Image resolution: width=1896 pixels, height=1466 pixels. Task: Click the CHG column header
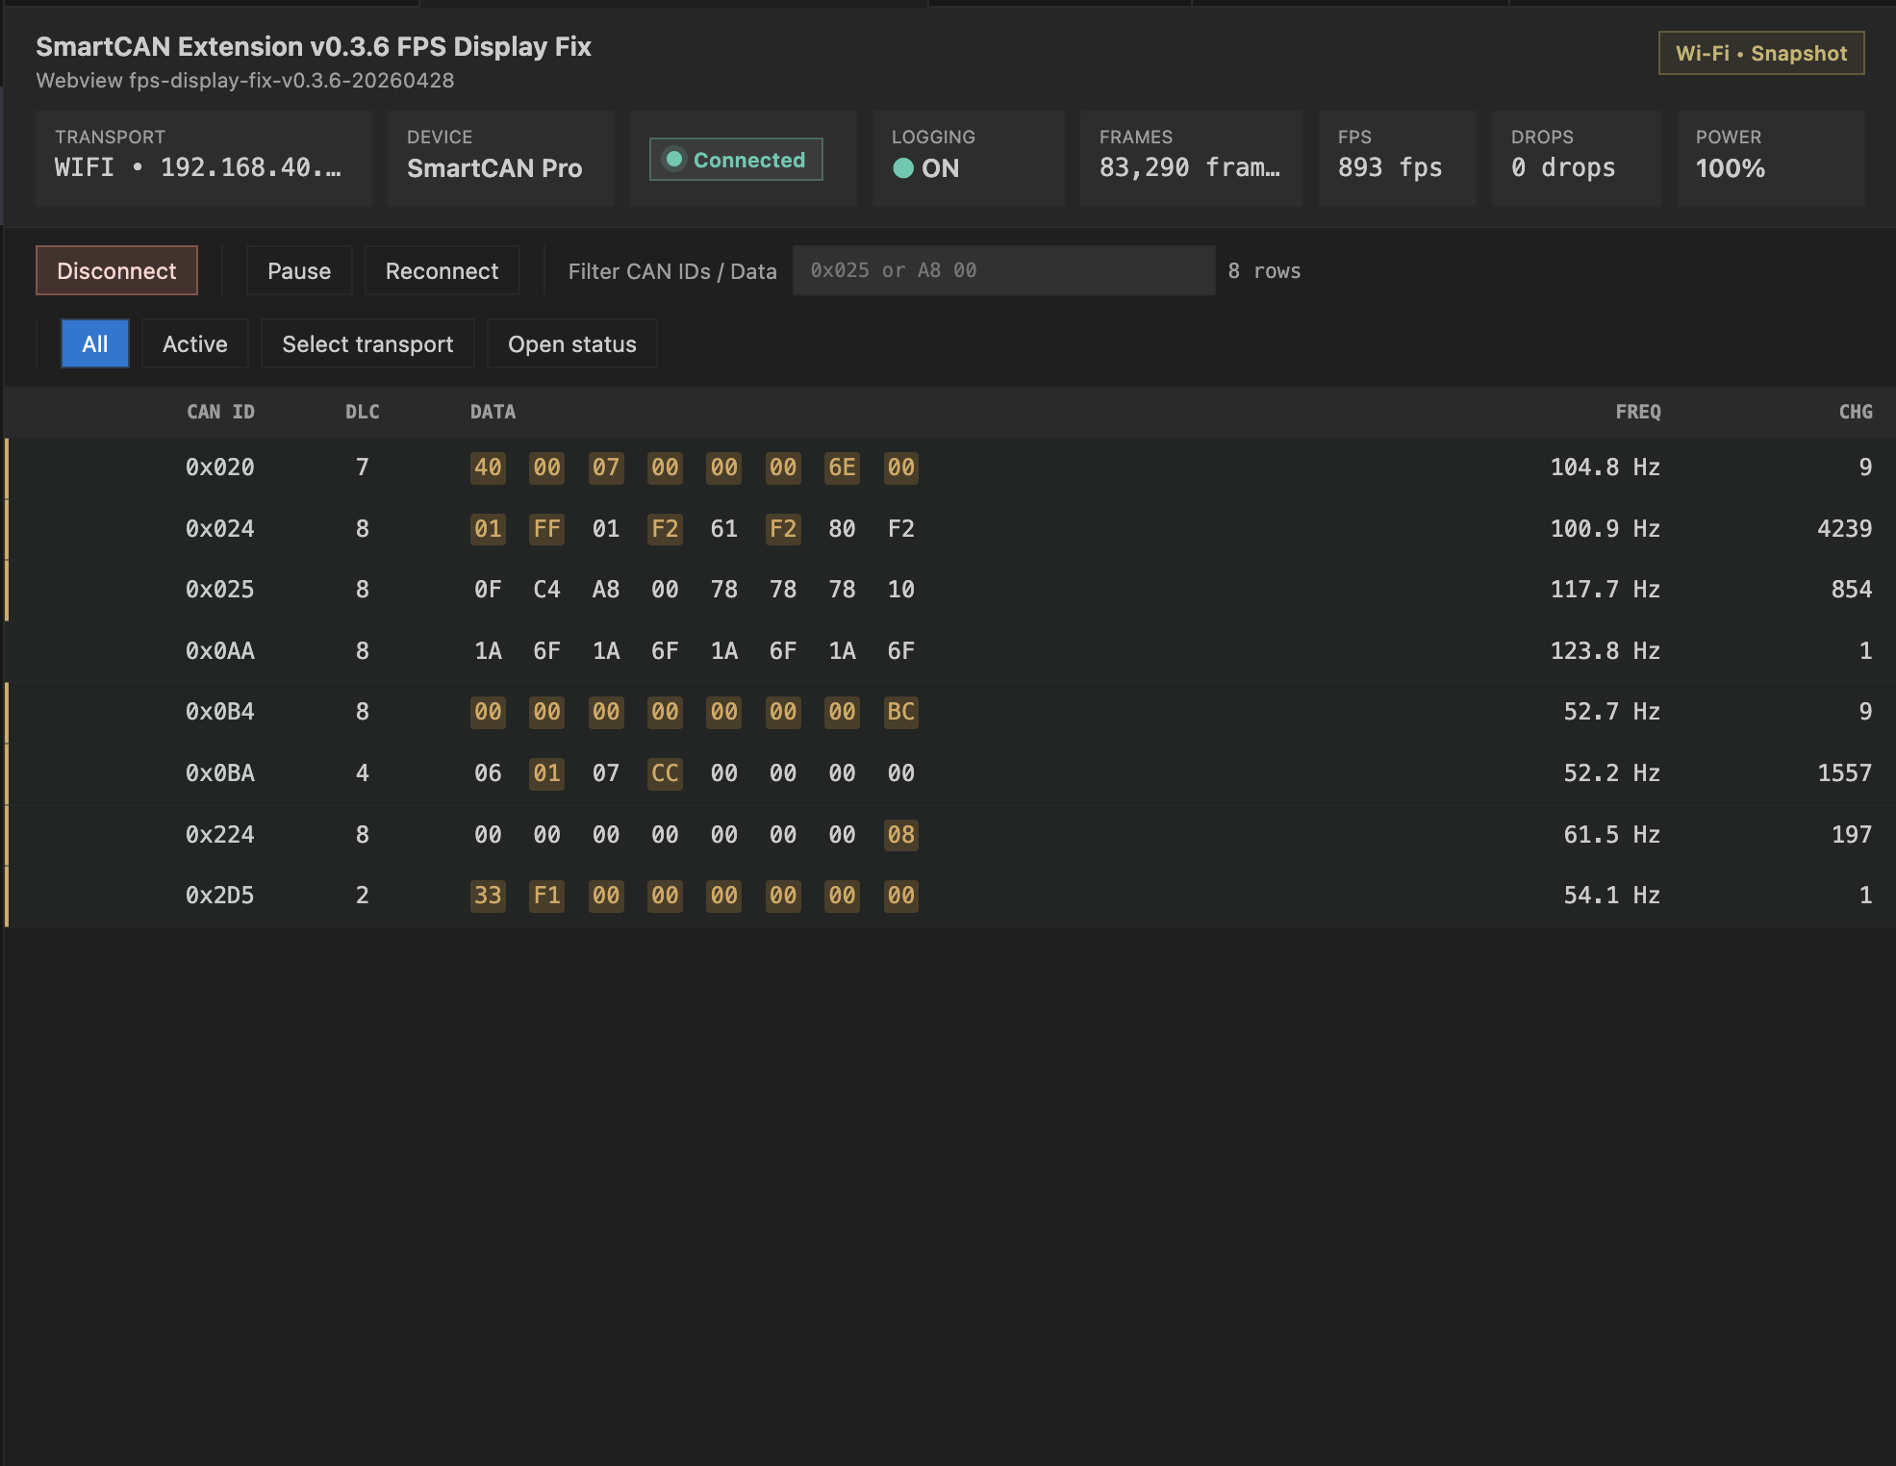point(1855,412)
